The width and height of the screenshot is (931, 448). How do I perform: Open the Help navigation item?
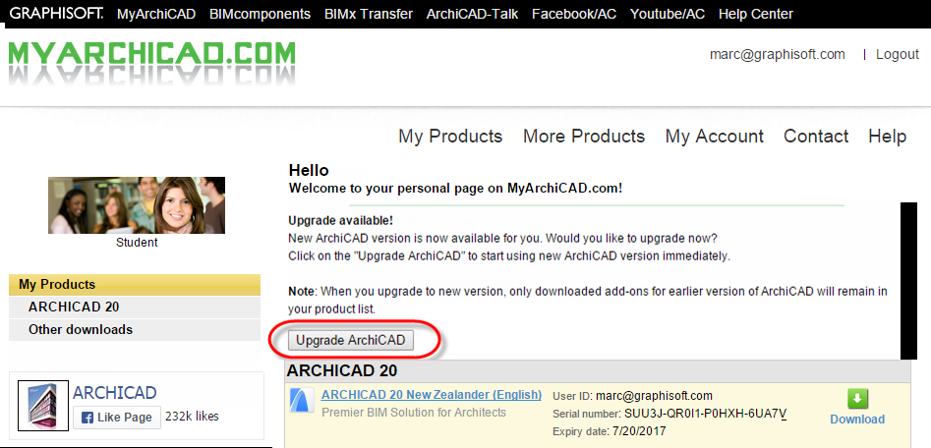tap(887, 136)
